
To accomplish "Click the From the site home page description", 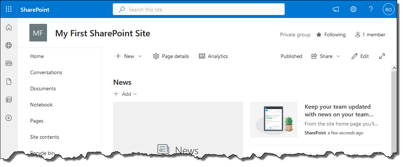I will [x=341, y=124].
